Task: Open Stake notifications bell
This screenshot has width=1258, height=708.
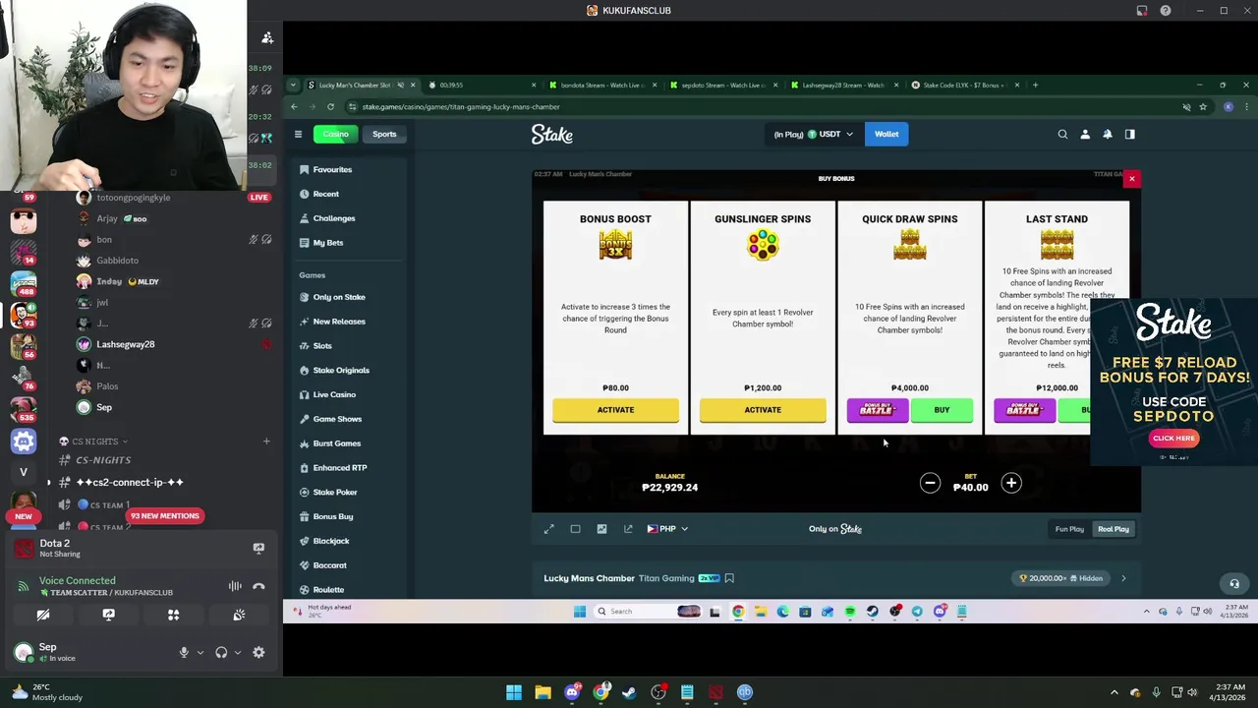Action: tap(1108, 134)
